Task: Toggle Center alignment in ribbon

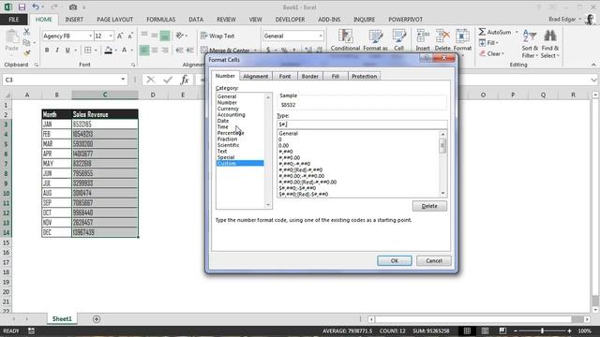Action: [155, 50]
